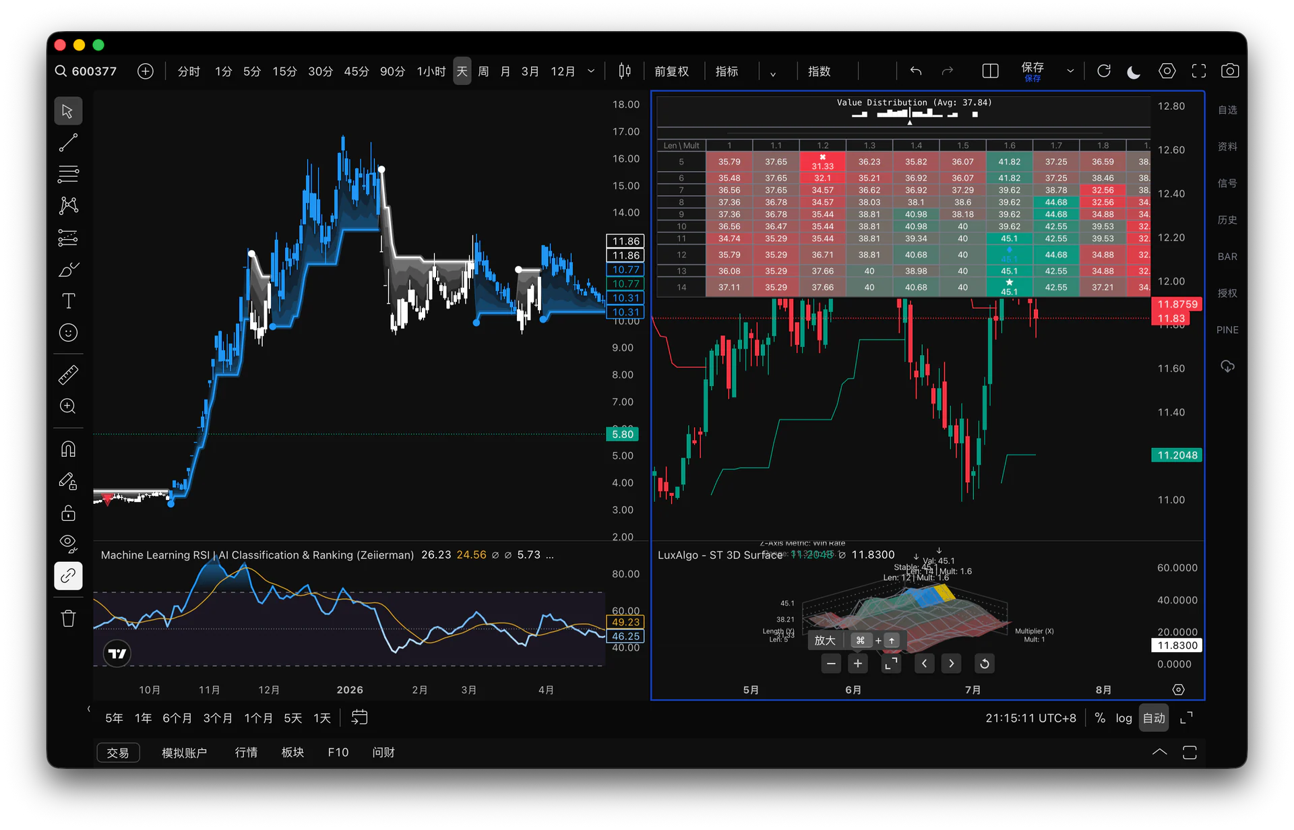The image size is (1294, 830).
Task: Zoom out the 3D surface minus button
Action: (x=831, y=664)
